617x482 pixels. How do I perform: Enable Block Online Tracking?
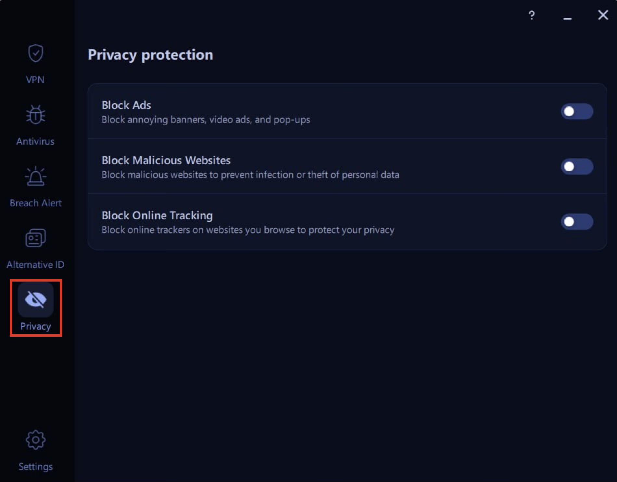[577, 222]
